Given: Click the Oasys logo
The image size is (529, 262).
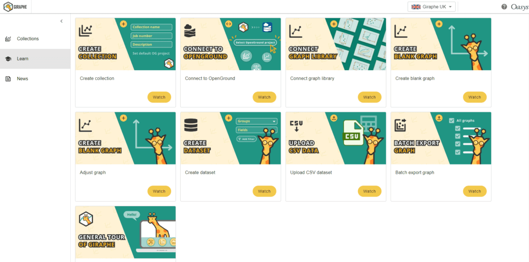Looking at the screenshot, I should [x=519, y=7].
